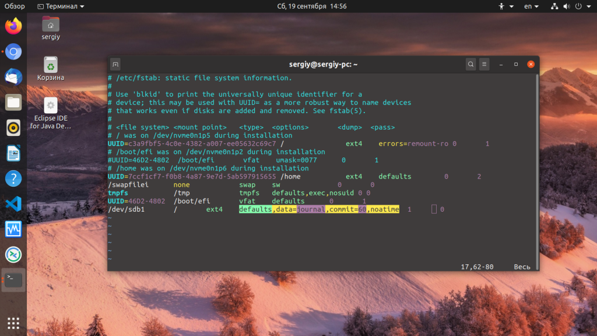Click 'defaults,exec,nosuid' options text
This screenshot has height=336, width=597.
312,192
